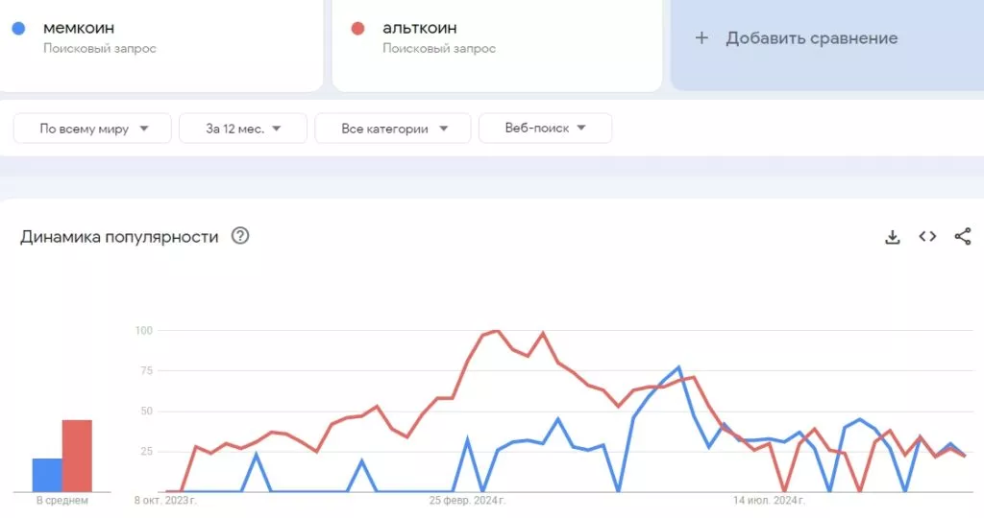Screen dimensions: 984x518
Task: Click the blue dot beside мемкоин
Action: [x=18, y=29]
